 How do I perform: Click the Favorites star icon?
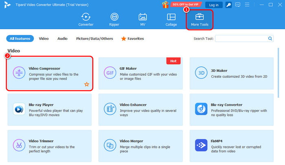[124, 39]
